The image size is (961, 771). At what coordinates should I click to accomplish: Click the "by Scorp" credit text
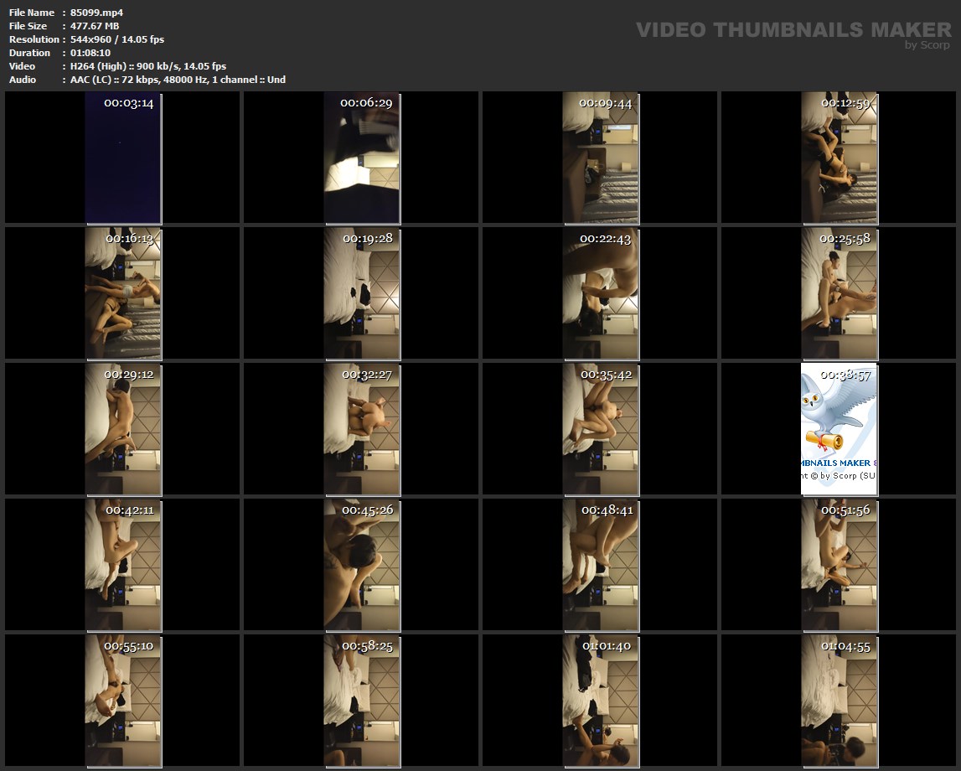coord(927,45)
